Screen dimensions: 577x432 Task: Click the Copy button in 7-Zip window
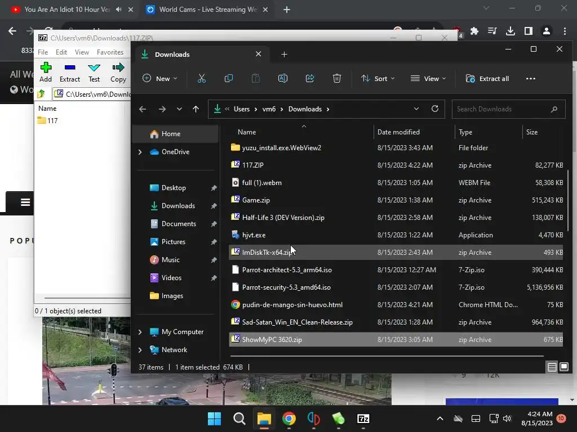(118, 73)
